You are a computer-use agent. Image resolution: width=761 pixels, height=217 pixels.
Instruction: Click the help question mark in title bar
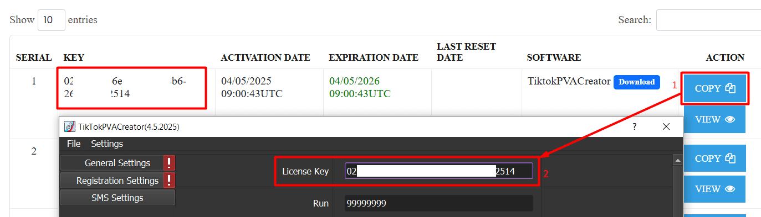point(635,126)
